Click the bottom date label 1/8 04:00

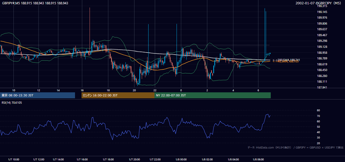[233, 159]
